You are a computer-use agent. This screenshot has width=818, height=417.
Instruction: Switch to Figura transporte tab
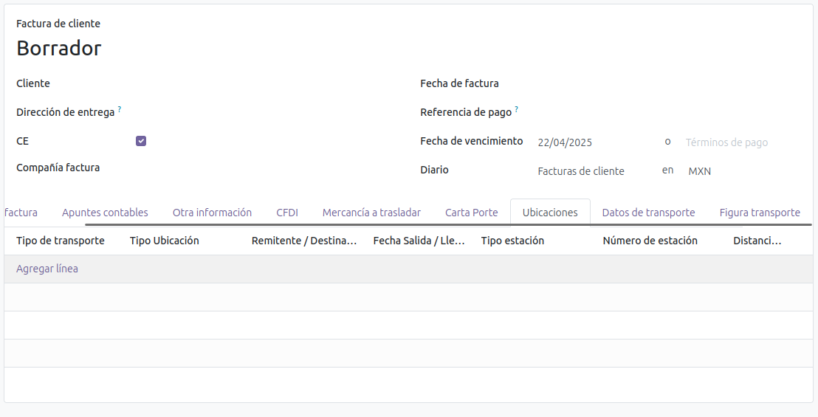(760, 213)
